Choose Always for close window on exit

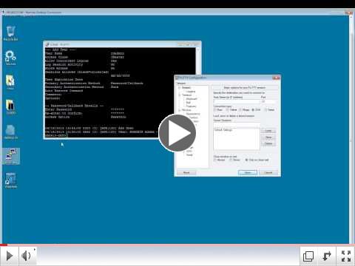215,160
